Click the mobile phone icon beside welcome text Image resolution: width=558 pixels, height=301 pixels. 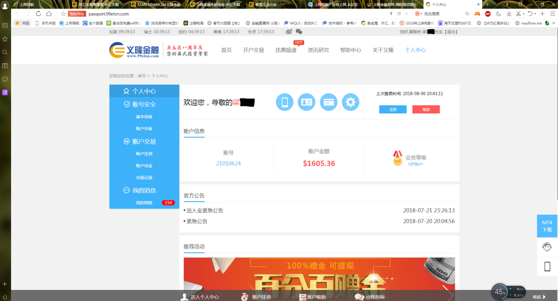[x=285, y=102]
